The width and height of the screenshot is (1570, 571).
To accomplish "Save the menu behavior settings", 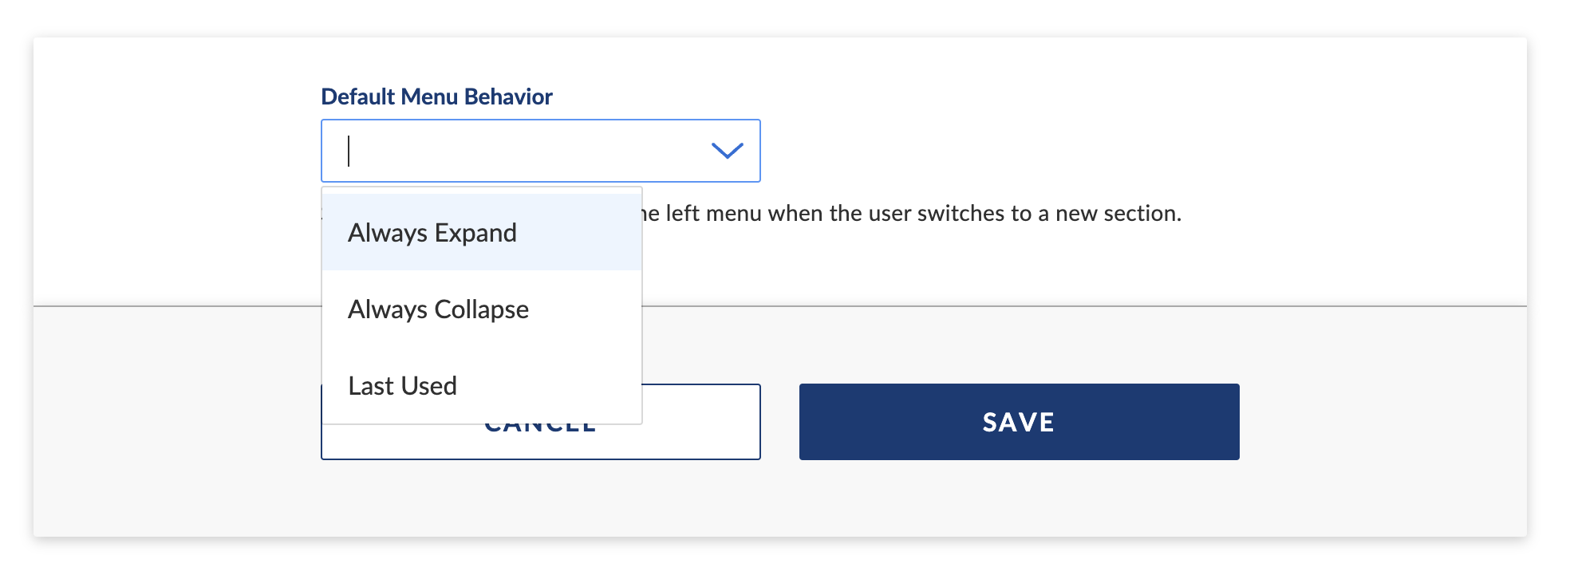I will click(1019, 422).
